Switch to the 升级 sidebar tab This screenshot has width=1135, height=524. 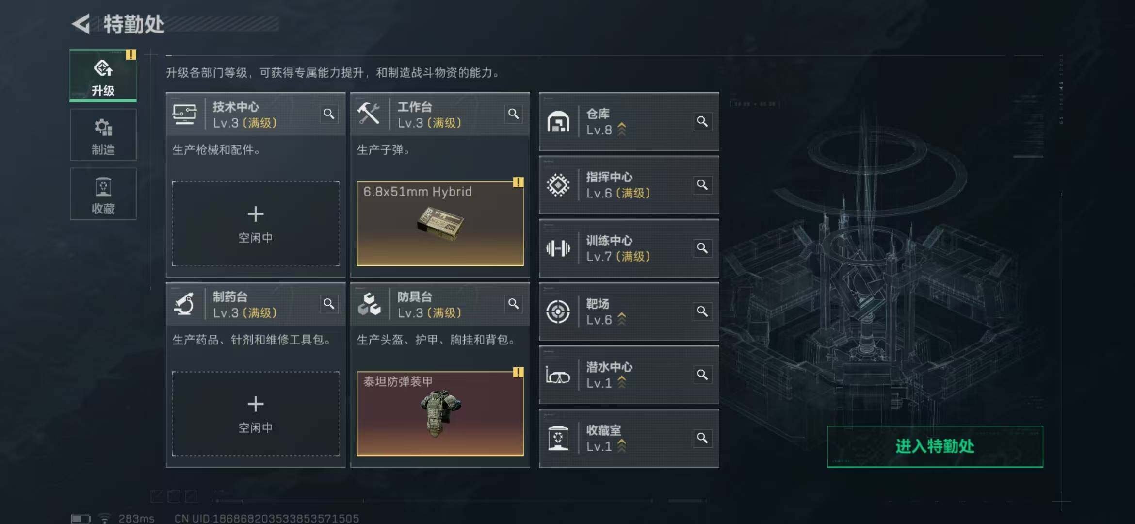[103, 76]
